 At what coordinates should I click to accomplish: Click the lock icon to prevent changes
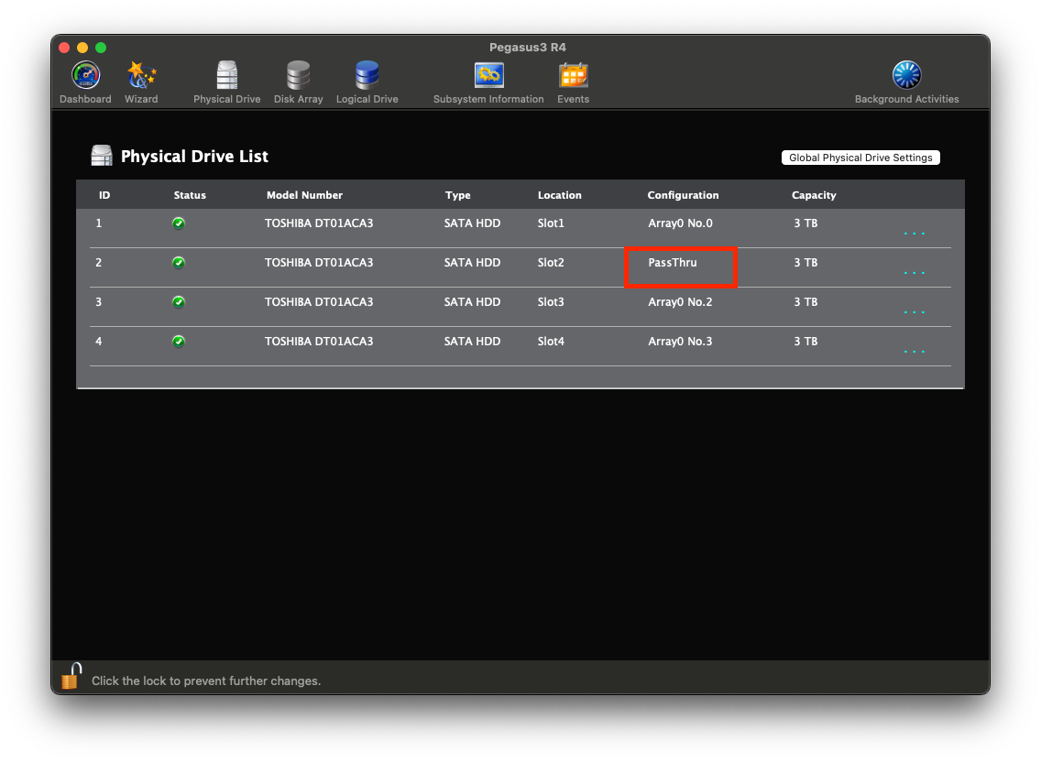(71, 677)
